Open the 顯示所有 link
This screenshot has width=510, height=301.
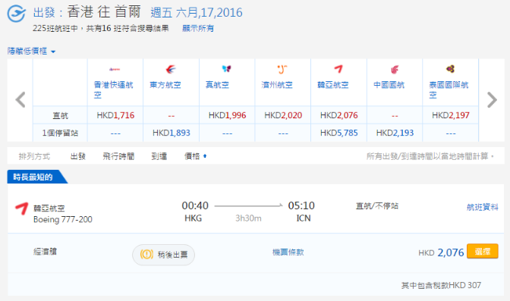click(198, 28)
